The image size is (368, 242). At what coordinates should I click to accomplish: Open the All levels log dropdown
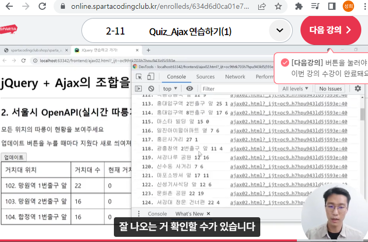[295, 89]
